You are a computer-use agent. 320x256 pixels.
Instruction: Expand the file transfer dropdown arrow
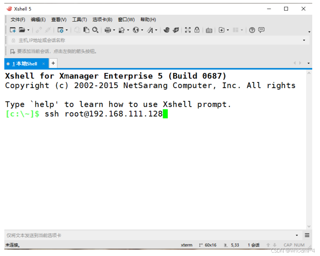click(x=128, y=30)
